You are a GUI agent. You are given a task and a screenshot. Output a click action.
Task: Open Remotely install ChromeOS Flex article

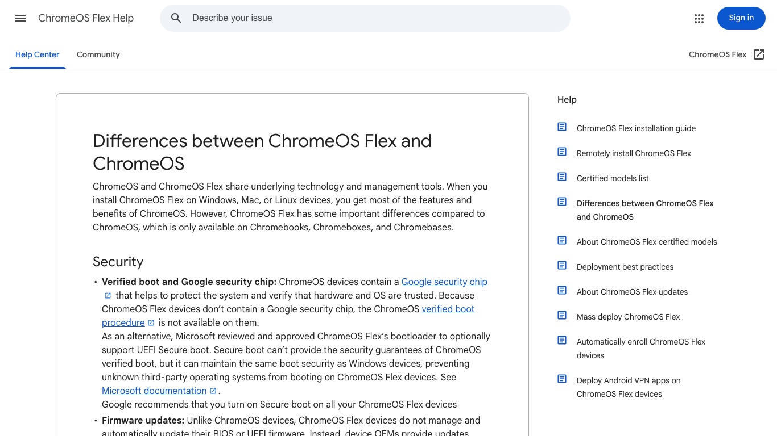pos(634,153)
